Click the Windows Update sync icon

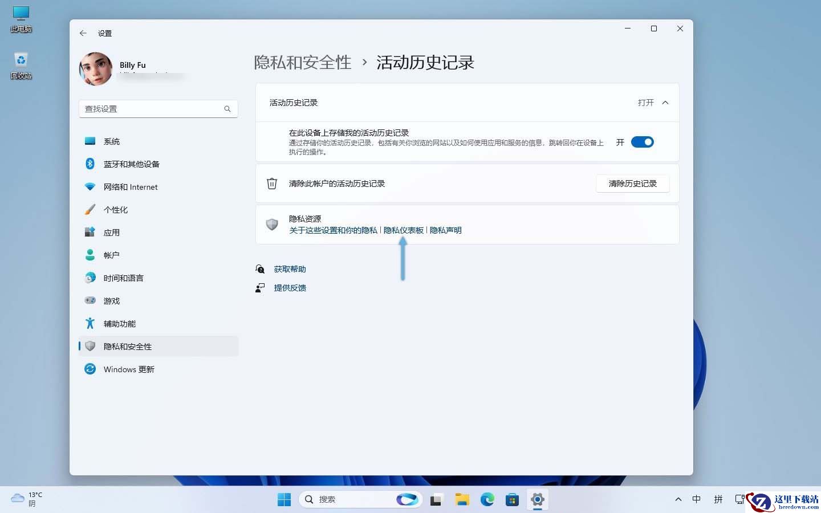(x=90, y=369)
